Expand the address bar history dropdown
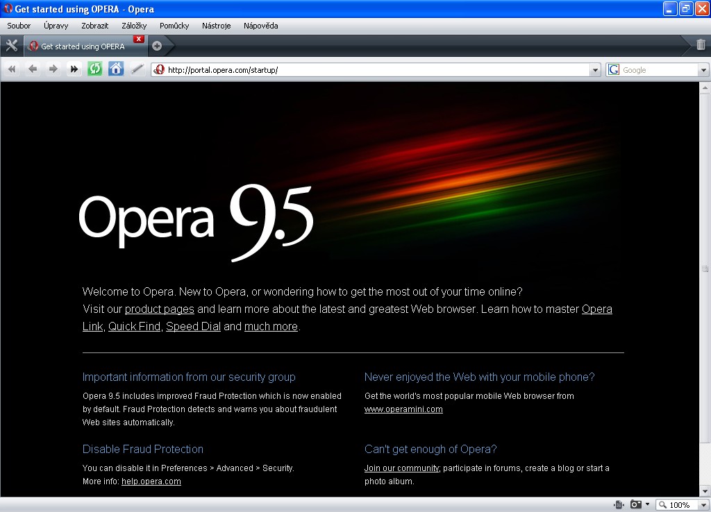The width and height of the screenshot is (711, 512). [x=595, y=70]
